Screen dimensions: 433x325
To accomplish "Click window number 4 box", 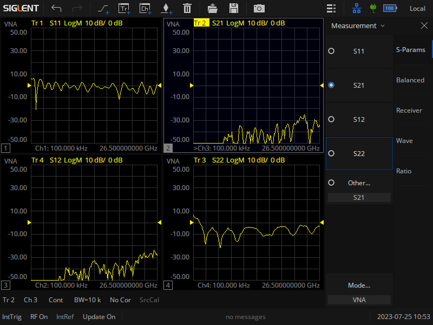I will [168, 285].
